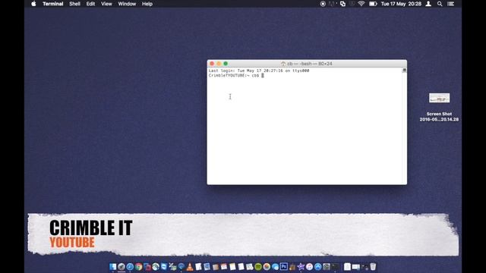Image resolution: width=486 pixels, height=273 pixels.
Task: Open the user account menu icon
Action: tap(428, 4)
